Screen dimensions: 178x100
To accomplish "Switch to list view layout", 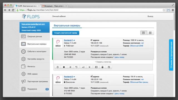I will point(144,33).
